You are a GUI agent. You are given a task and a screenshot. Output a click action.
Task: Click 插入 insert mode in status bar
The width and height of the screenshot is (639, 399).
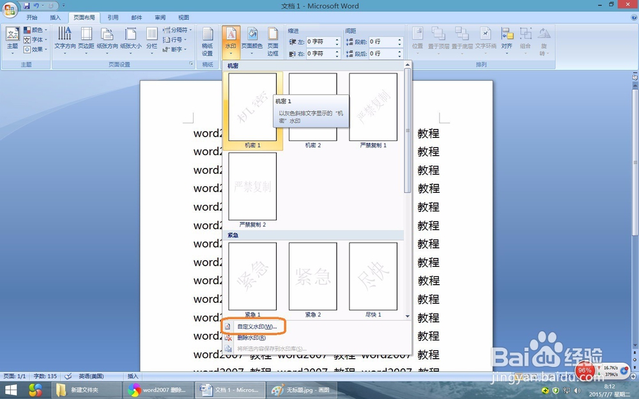pyautogui.click(x=134, y=376)
